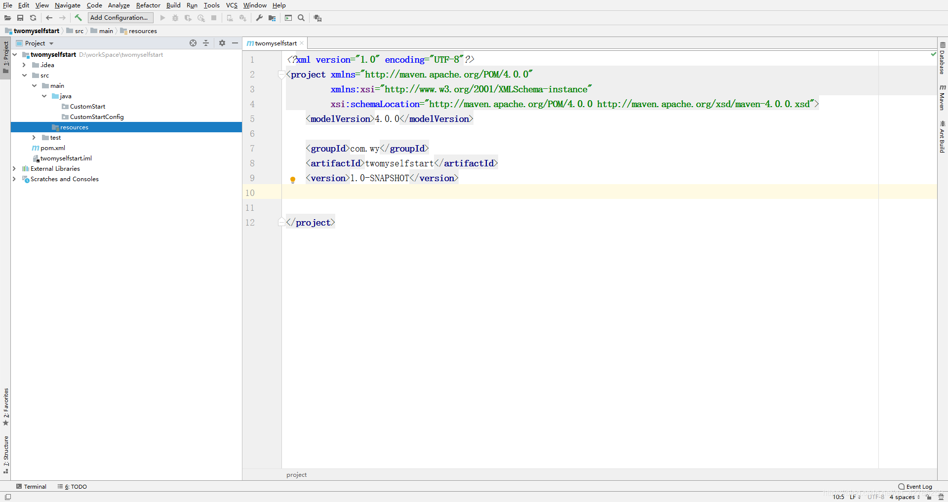This screenshot has height=502, width=948.
Task: Toggle the 6: TODO tool window
Action: [x=72, y=487]
